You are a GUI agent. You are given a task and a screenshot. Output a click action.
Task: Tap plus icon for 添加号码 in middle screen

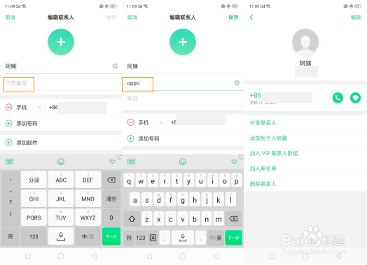click(x=130, y=138)
